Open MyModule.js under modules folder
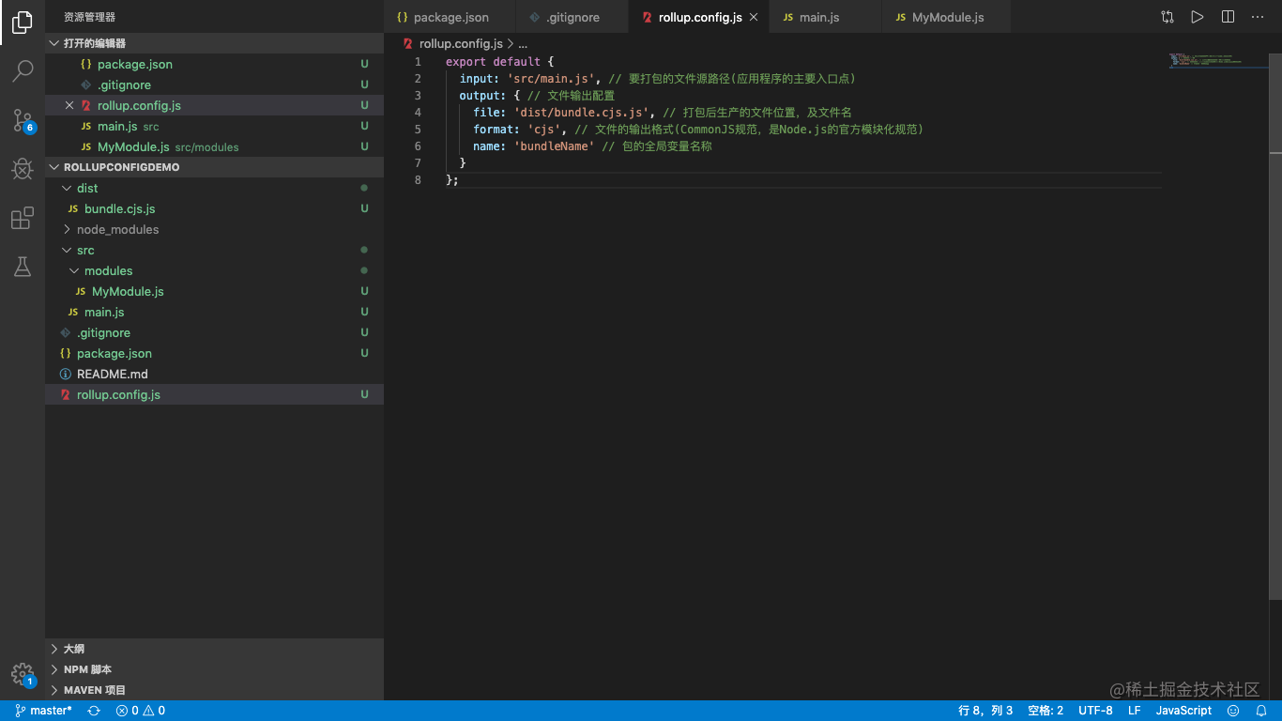The image size is (1282, 721). point(214,291)
